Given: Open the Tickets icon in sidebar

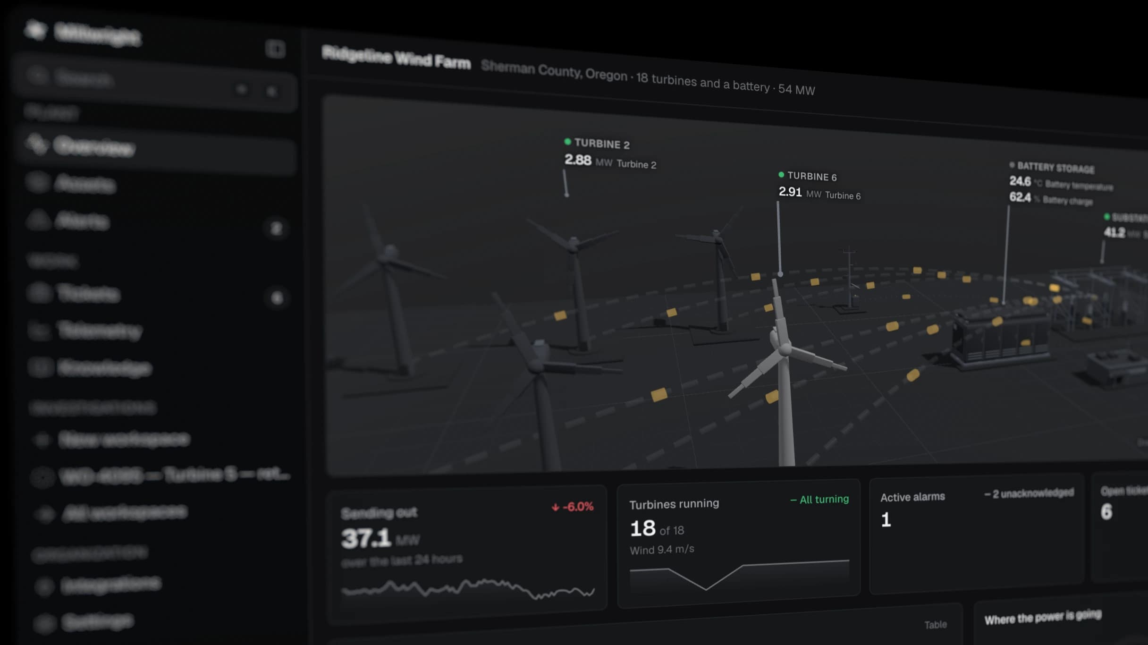Looking at the screenshot, I should [39, 293].
